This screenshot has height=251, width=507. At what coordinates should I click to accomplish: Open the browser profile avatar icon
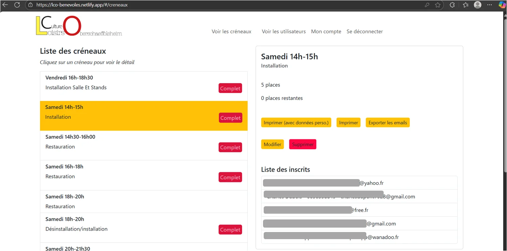tap(477, 5)
